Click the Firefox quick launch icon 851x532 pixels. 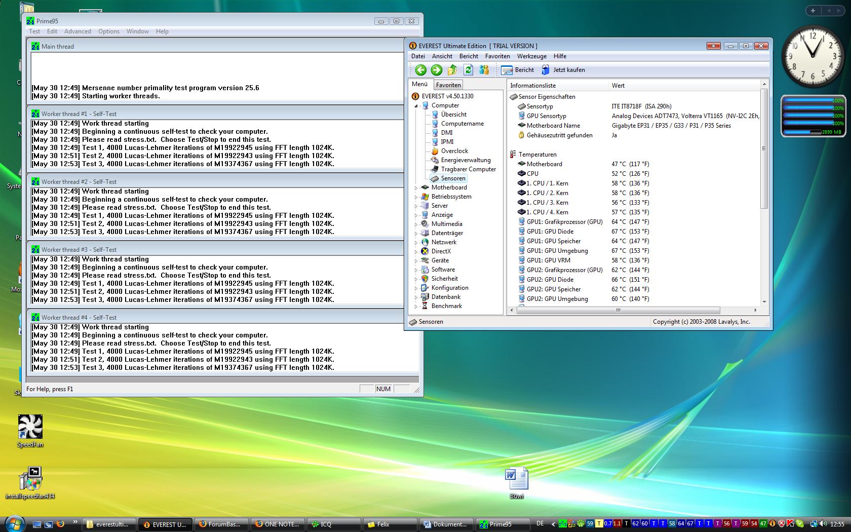60,524
